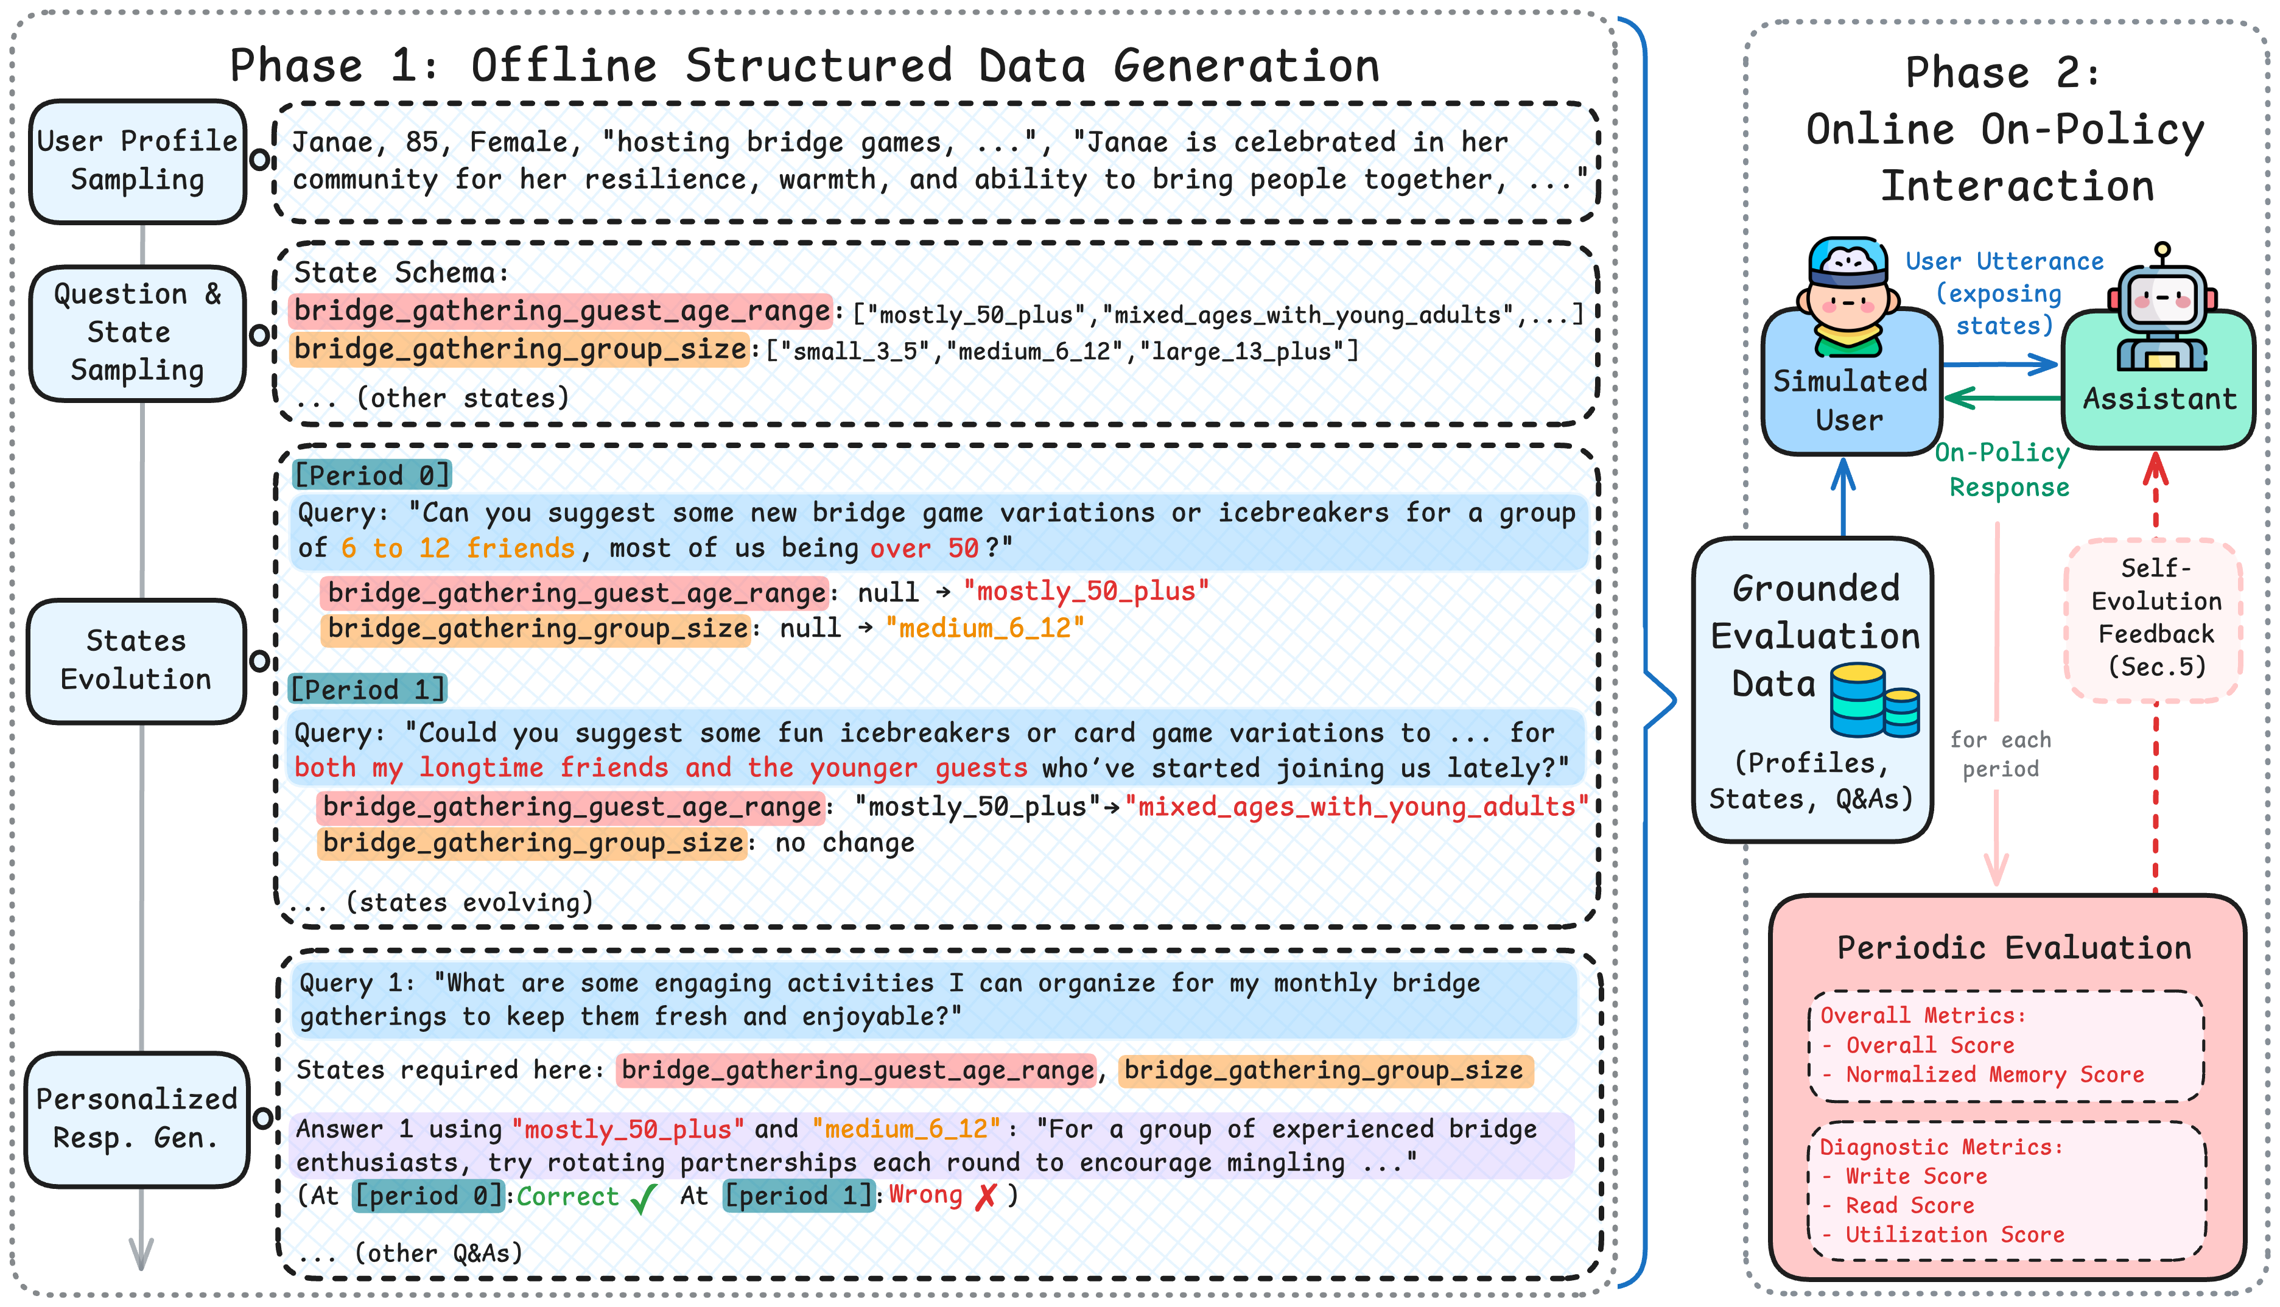Click the "States required here:" label
This screenshot has height=1307, width=2280.
(450, 1070)
